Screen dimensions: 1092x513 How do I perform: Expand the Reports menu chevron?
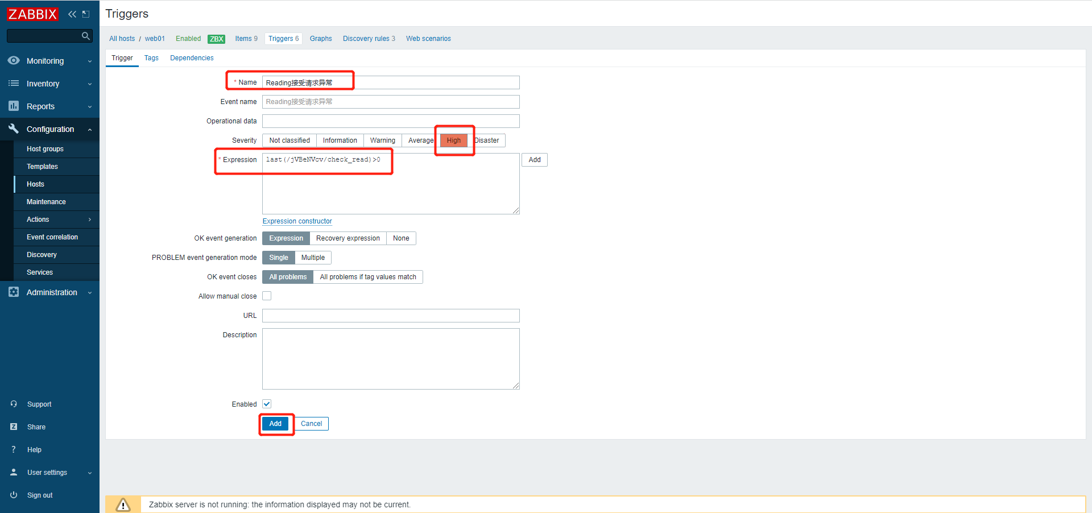point(90,106)
